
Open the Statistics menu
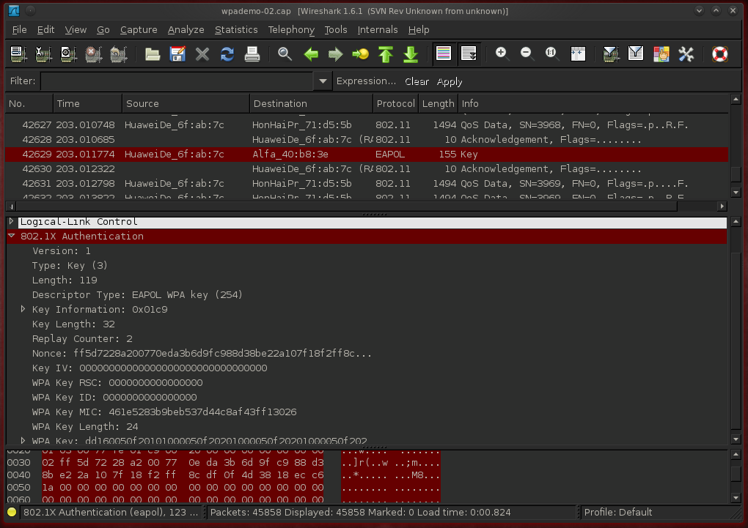tap(236, 30)
